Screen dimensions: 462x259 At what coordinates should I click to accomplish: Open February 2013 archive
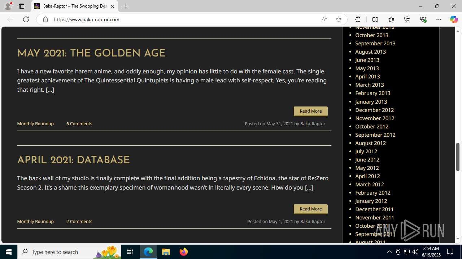[x=373, y=93]
